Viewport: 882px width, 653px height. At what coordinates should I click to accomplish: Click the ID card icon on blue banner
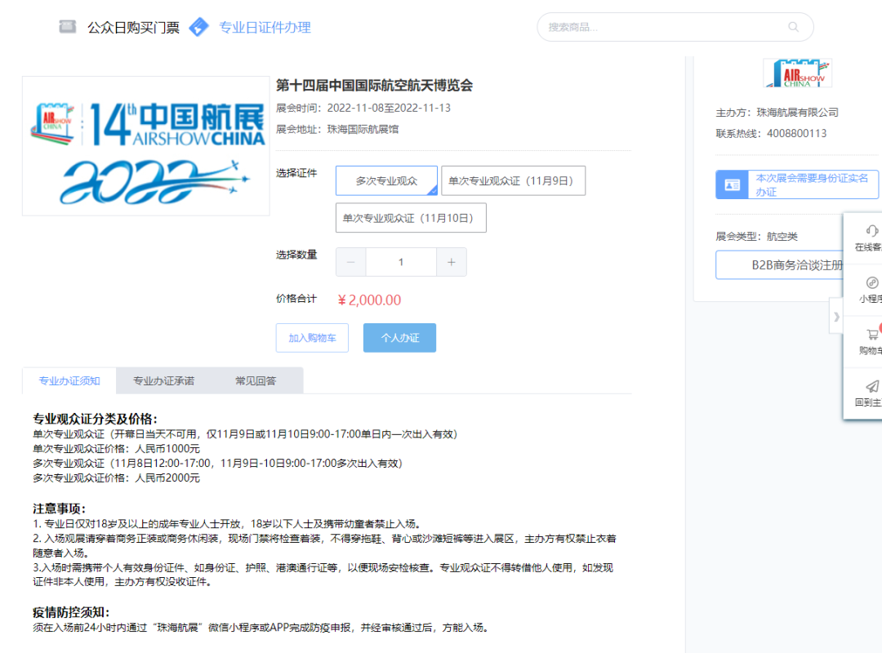[732, 184]
